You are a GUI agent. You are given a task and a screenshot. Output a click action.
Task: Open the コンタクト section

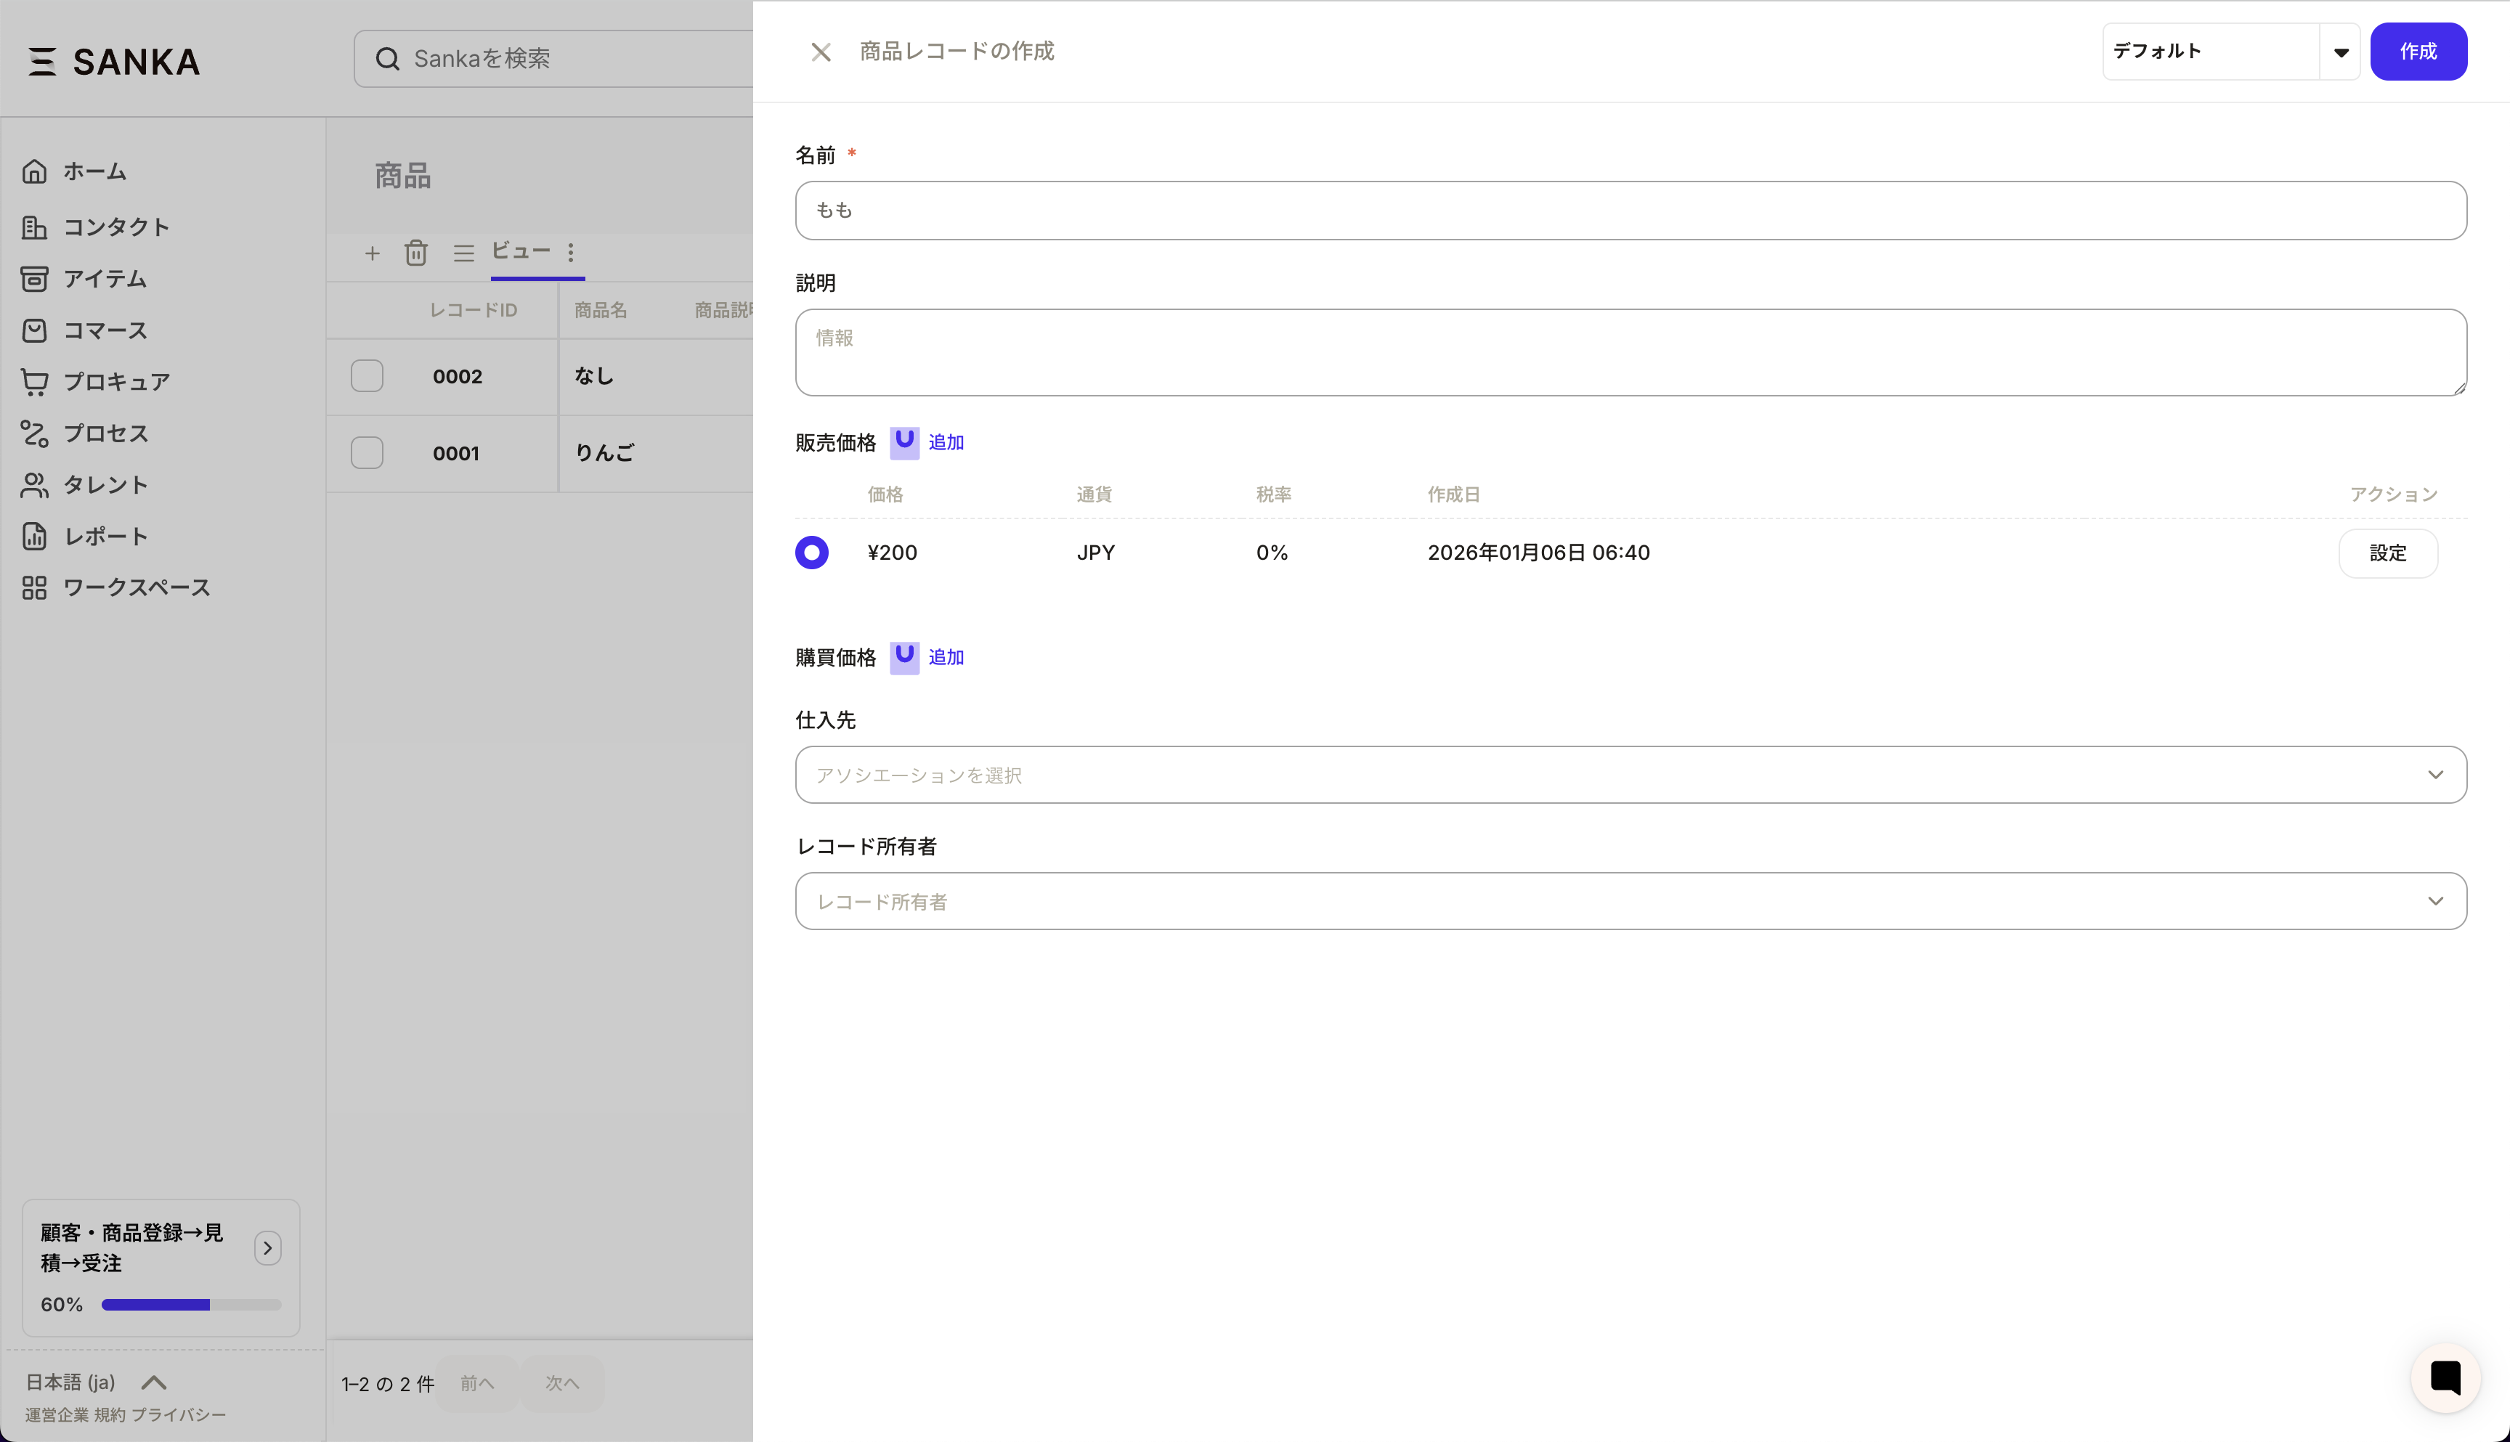[x=117, y=226]
